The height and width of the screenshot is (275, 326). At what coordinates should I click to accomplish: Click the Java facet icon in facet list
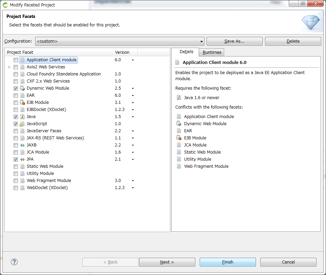tap(22, 117)
